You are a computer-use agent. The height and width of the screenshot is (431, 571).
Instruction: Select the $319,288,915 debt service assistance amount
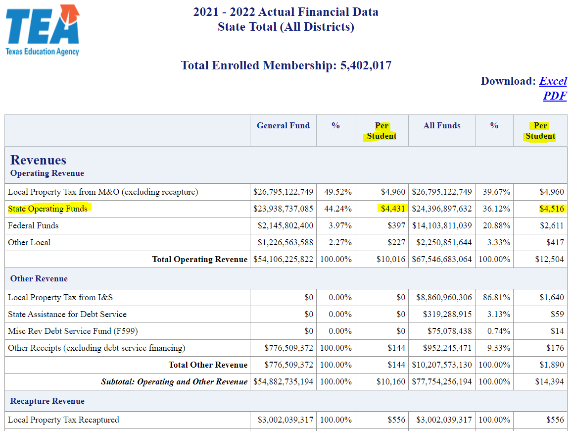click(447, 314)
